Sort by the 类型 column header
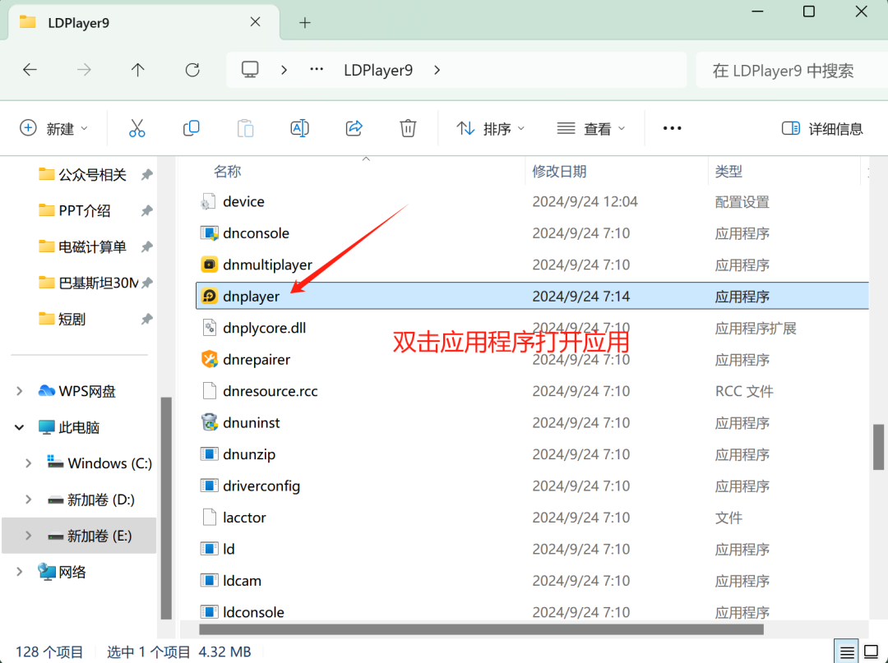 coord(728,171)
